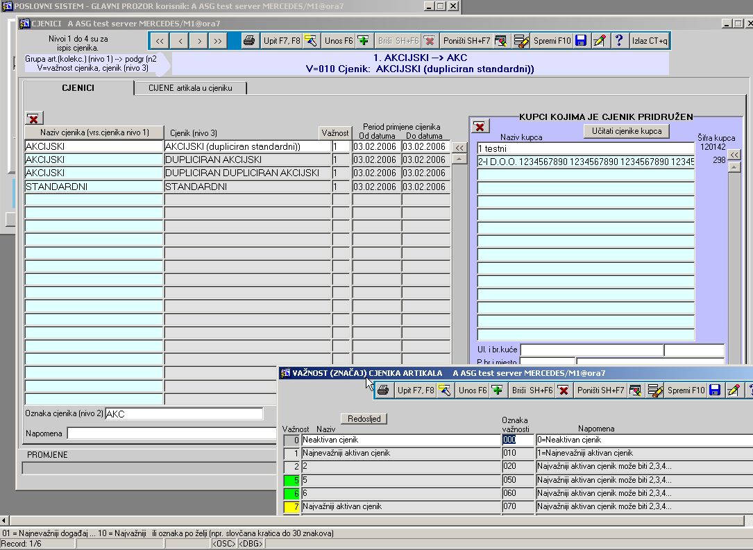Click Redoslijed button in VAŽNOST window
Screen dimensions: 753x550
point(364,418)
